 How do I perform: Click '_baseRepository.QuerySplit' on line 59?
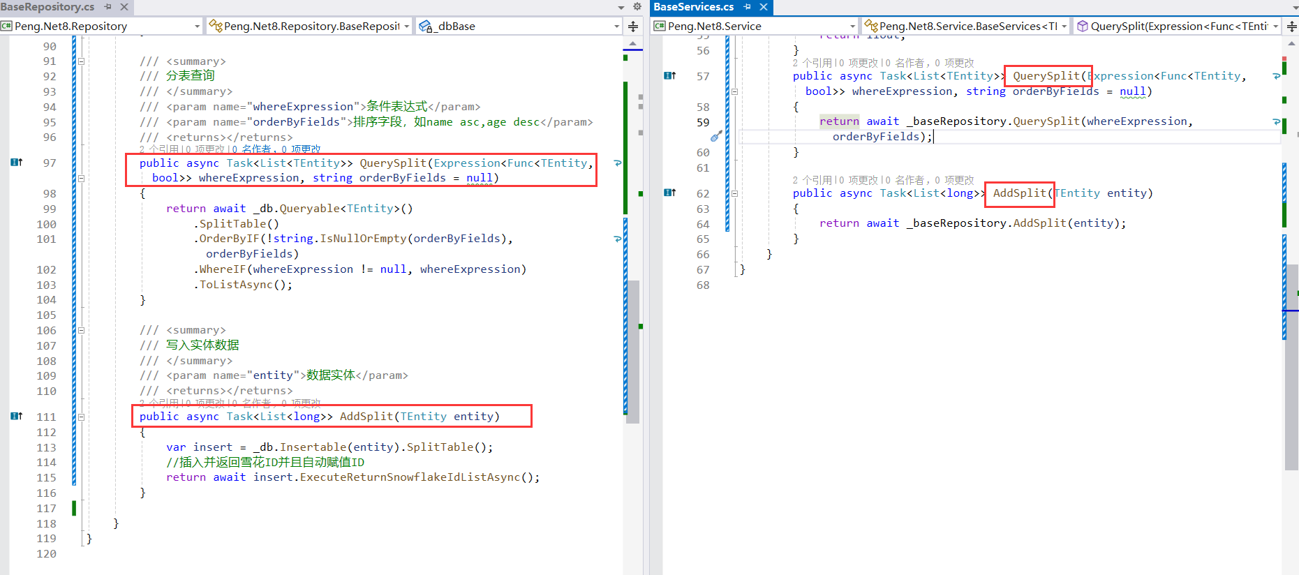pyautogui.click(x=993, y=121)
